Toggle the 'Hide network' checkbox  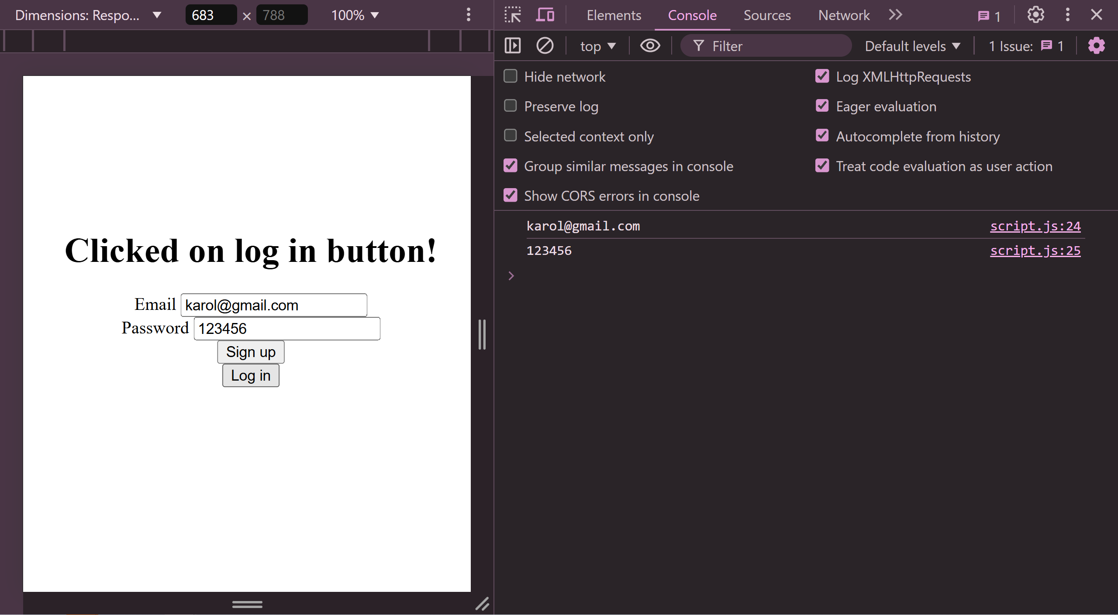(511, 76)
